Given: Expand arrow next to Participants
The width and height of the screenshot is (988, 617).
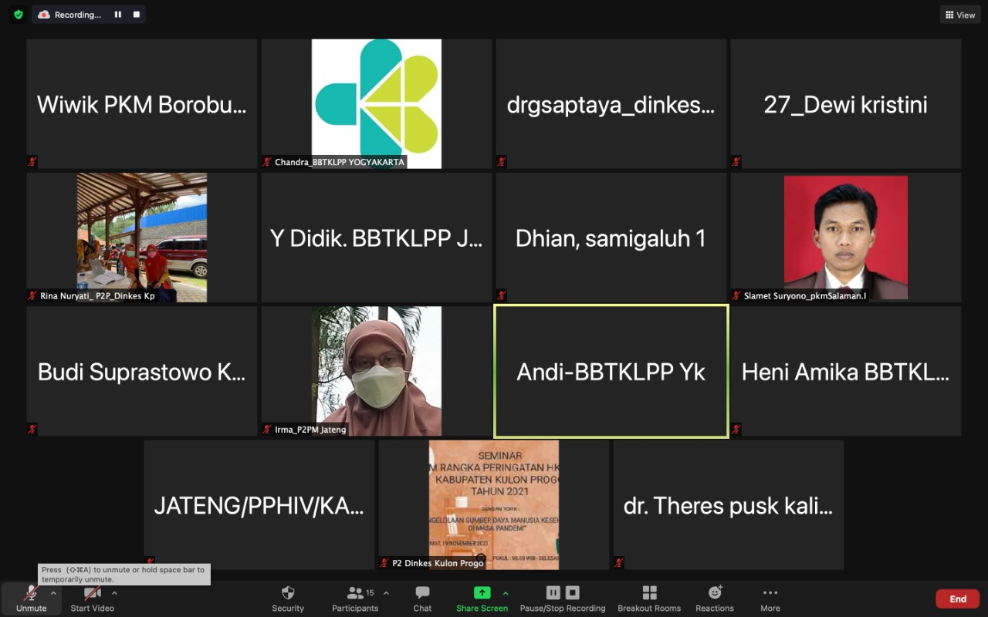Looking at the screenshot, I should [x=386, y=593].
